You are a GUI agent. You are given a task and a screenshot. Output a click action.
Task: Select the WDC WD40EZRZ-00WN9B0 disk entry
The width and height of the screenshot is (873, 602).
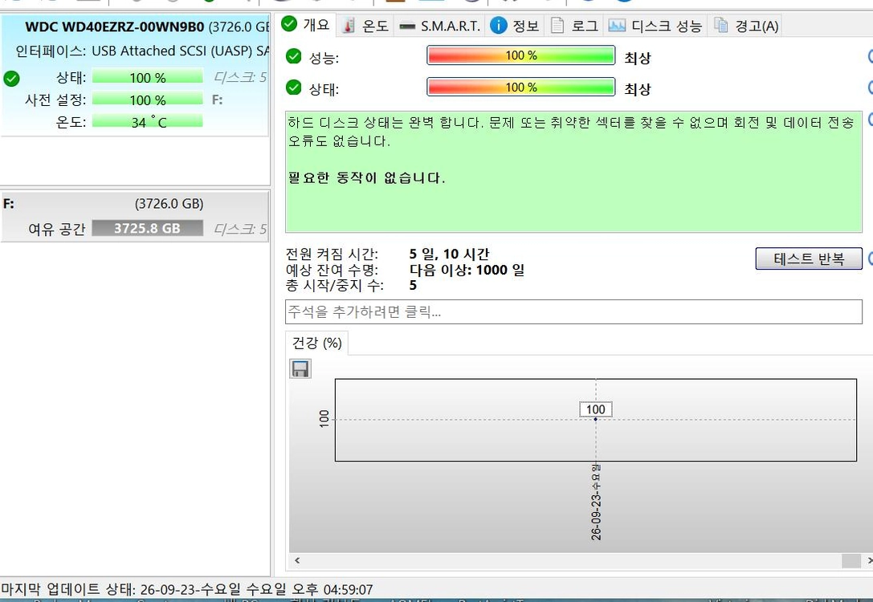click(x=135, y=75)
